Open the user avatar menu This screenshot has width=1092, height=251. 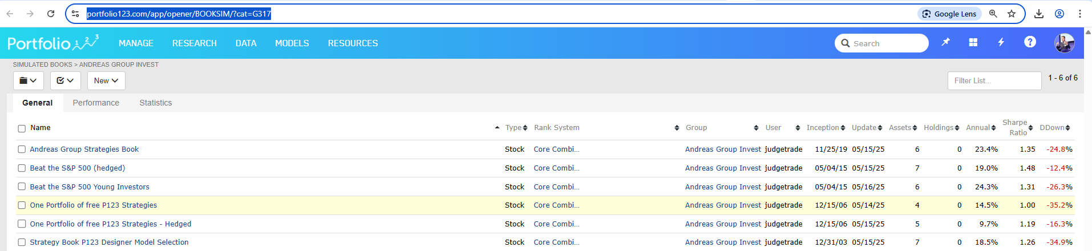(1064, 43)
